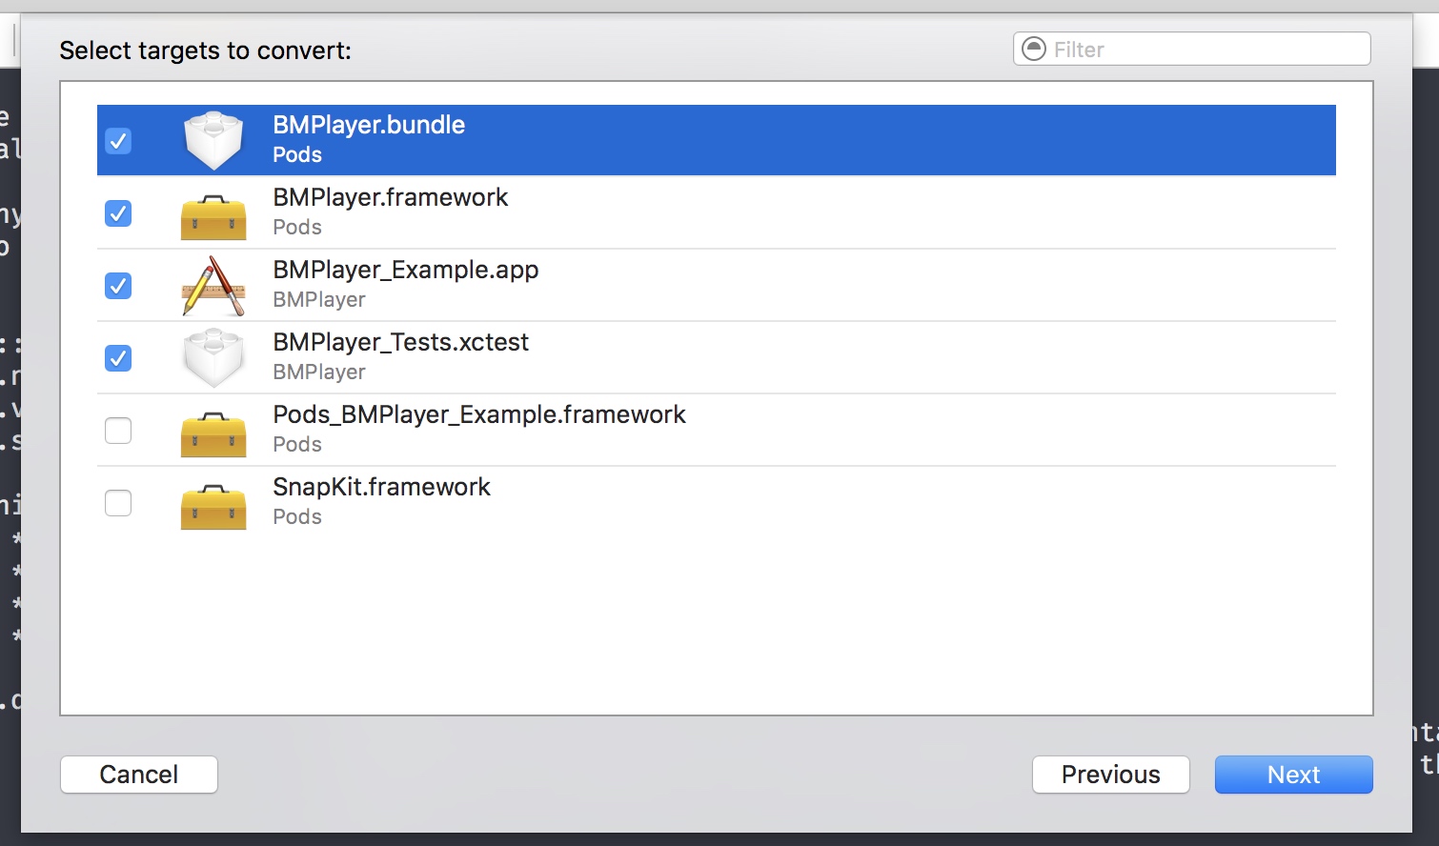Click the BMPlayer_Tests.xctest brick icon
1439x846 pixels.
pyautogui.click(x=213, y=358)
